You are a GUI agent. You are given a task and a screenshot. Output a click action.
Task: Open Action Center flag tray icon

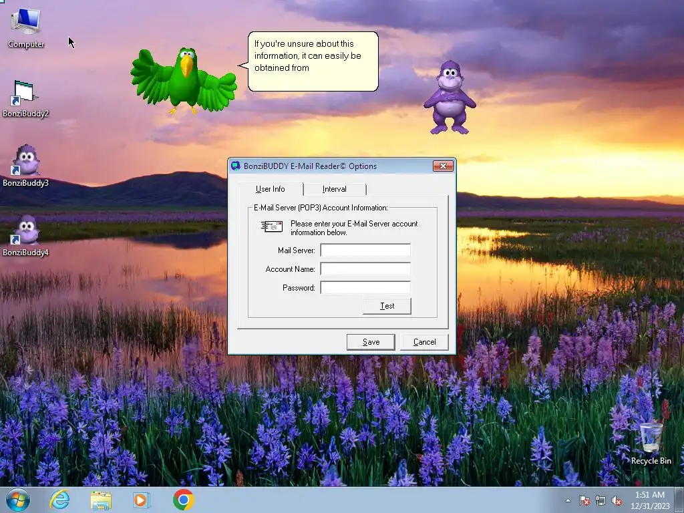point(584,500)
